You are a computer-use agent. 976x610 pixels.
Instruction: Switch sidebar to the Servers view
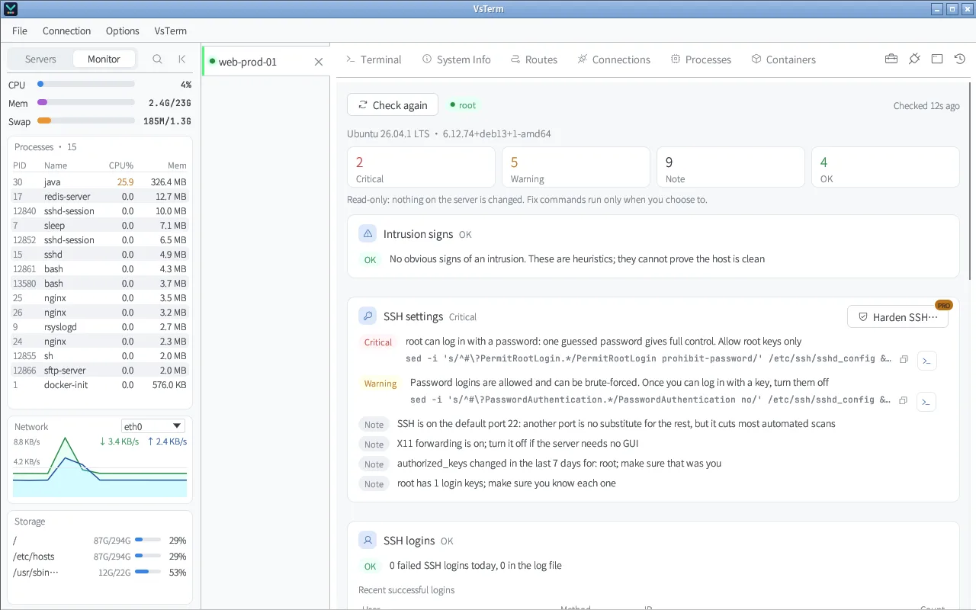tap(40, 59)
